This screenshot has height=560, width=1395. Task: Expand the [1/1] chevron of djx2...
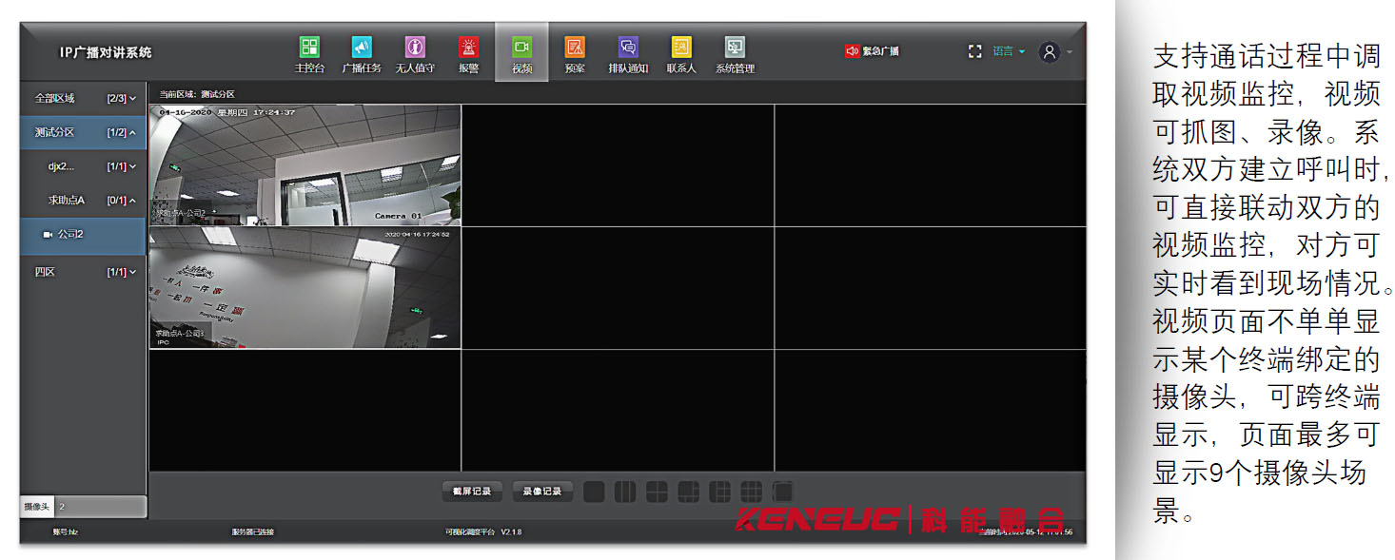[132, 166]
